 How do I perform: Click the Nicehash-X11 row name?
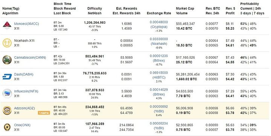click(24, 41)
